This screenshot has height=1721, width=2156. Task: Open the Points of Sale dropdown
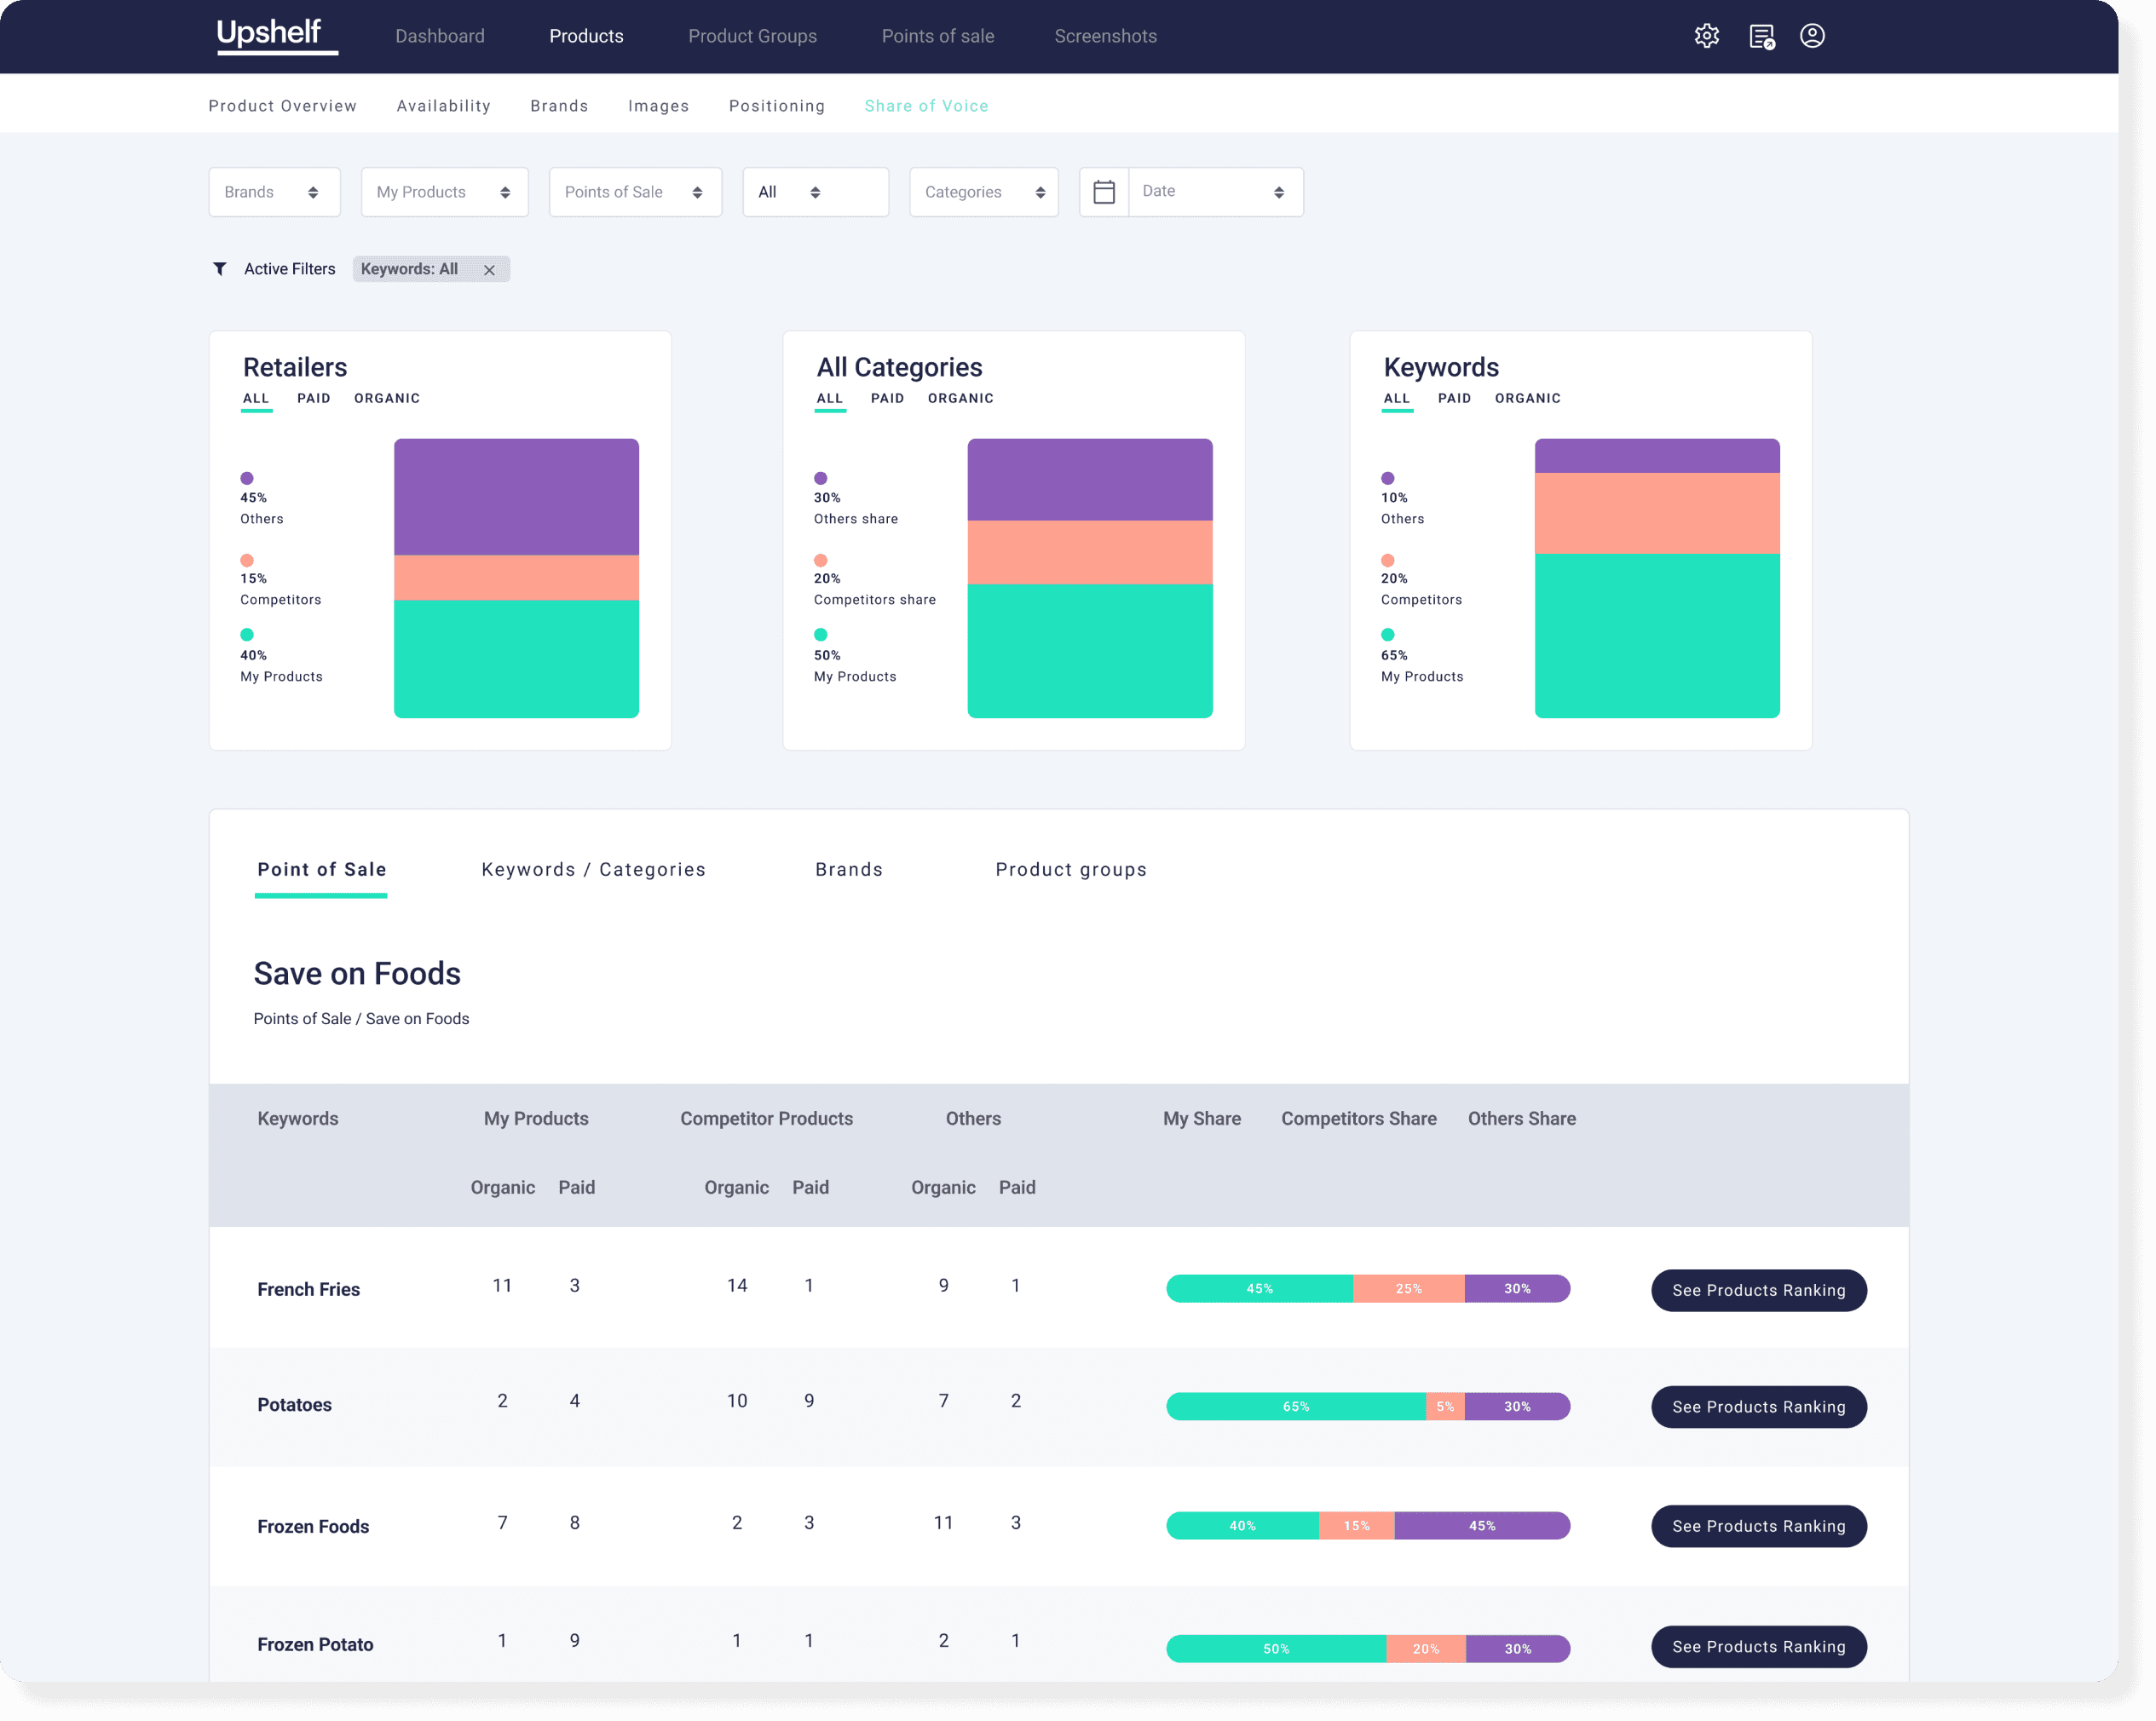pyautogui.click(x=635, y=192)
